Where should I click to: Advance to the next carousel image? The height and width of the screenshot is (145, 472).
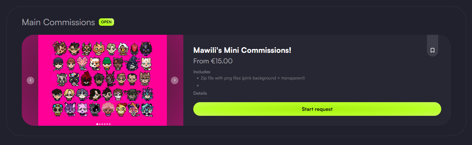pos(175,80)
